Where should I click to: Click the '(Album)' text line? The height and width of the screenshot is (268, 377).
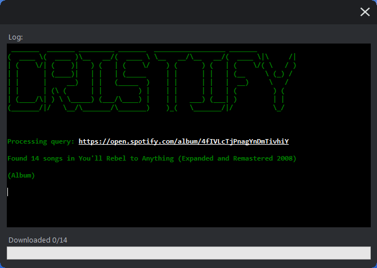21,175
